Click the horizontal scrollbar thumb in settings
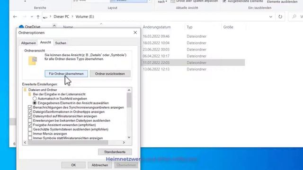This screenshot has width=303, height=170. 68,143
